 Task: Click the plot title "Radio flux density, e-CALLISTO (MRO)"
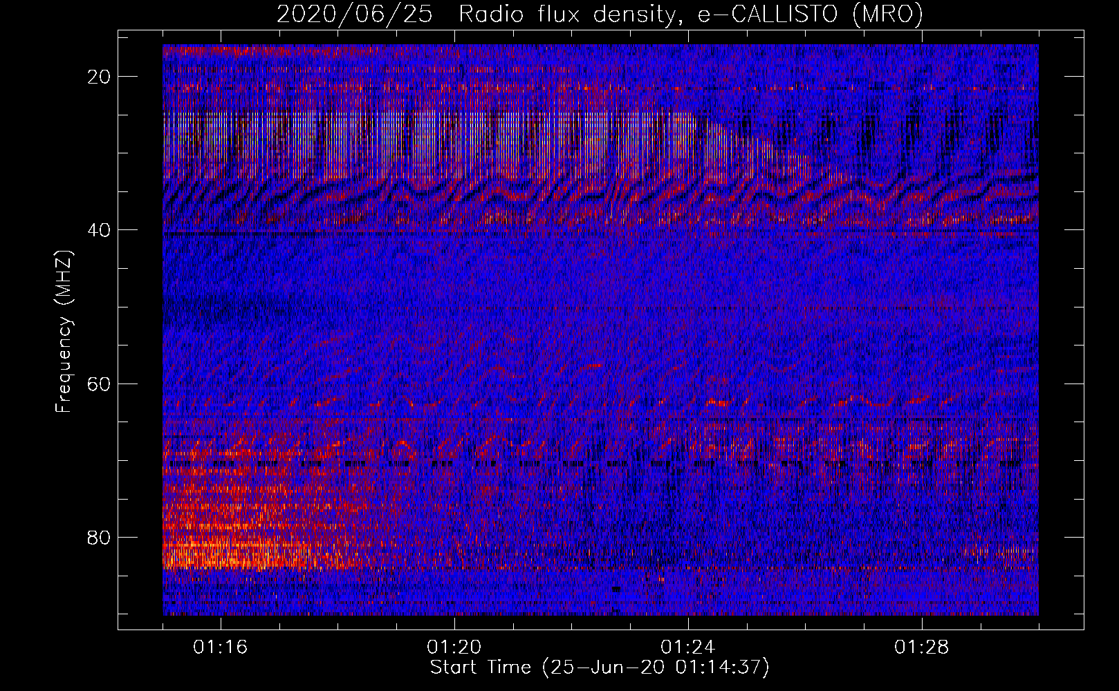(691, 14)
